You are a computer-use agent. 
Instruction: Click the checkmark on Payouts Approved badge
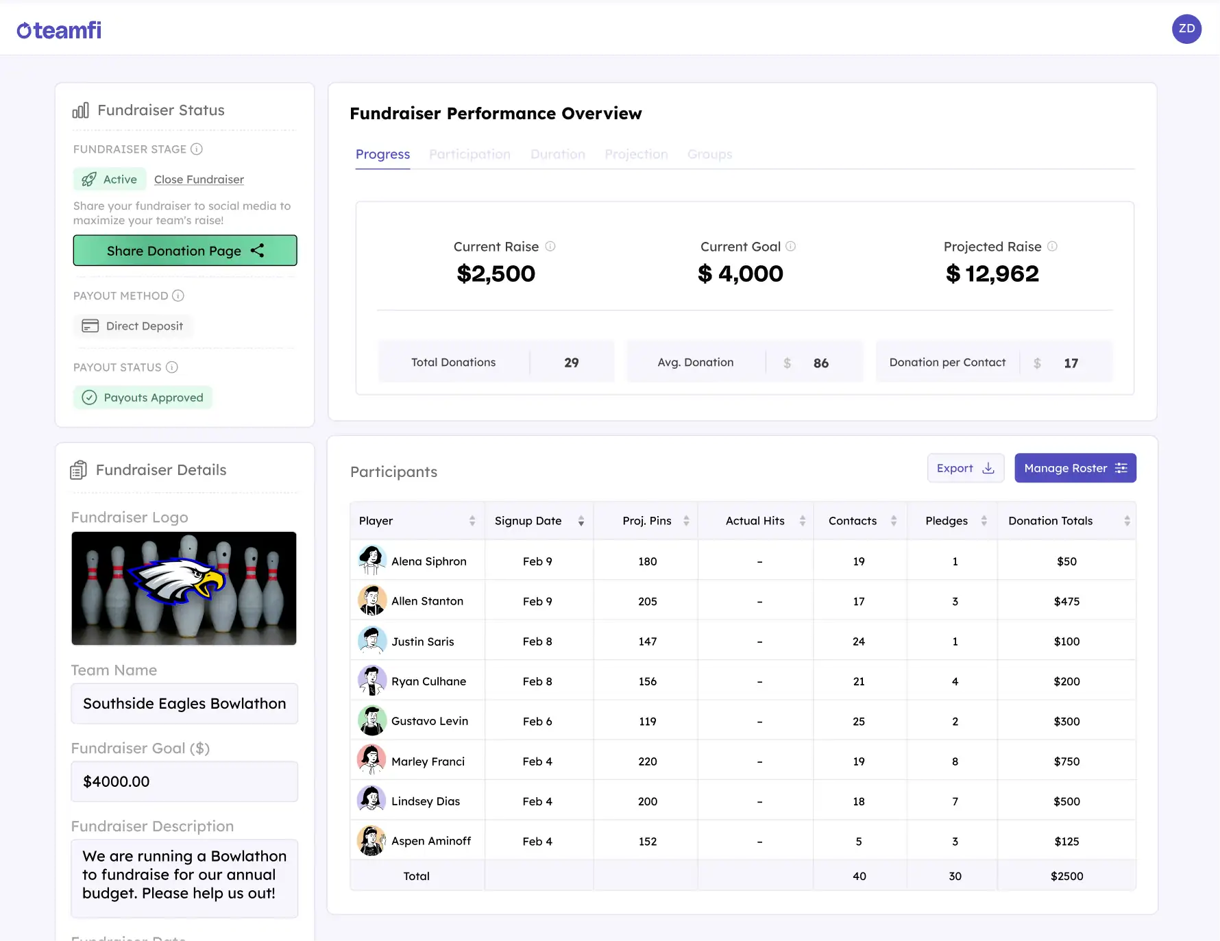click(x=90, y=398)
